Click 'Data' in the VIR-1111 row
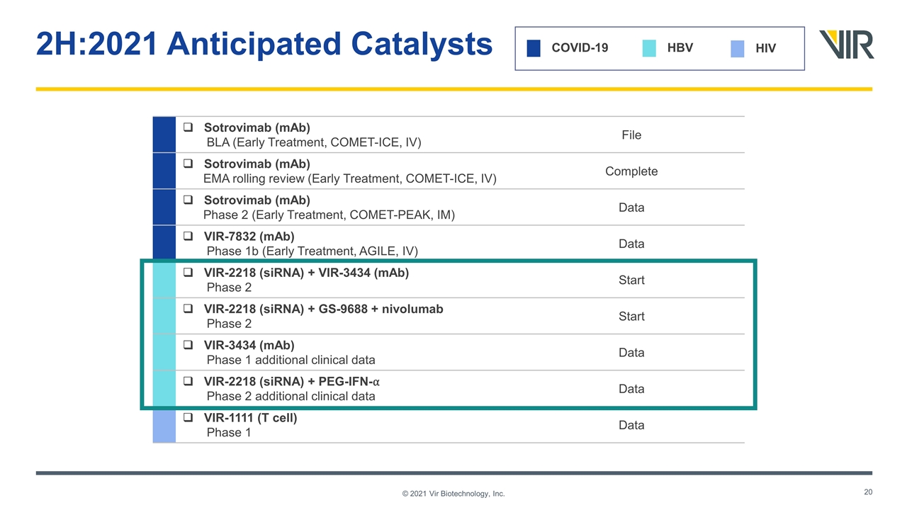Image resolution: width=907 pixels, height=510 pixels. [631, 425]
